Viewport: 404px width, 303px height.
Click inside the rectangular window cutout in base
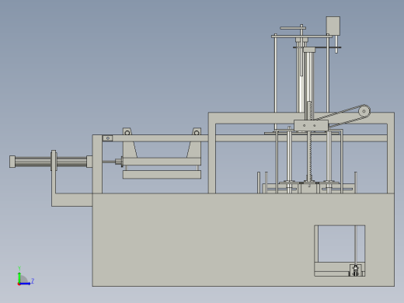coord(336,243)
